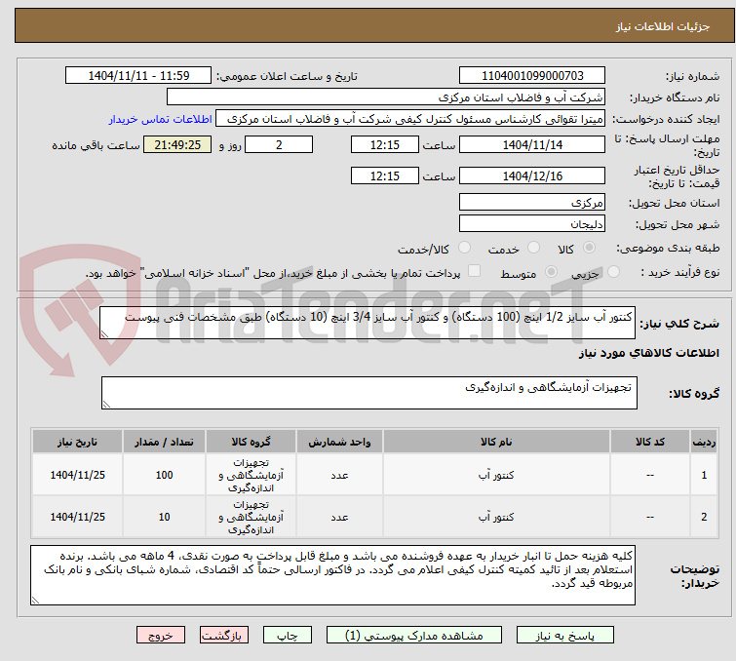Click the چاپ print button
This screenshot has height=661, width=736.
[x=288, y=636]
